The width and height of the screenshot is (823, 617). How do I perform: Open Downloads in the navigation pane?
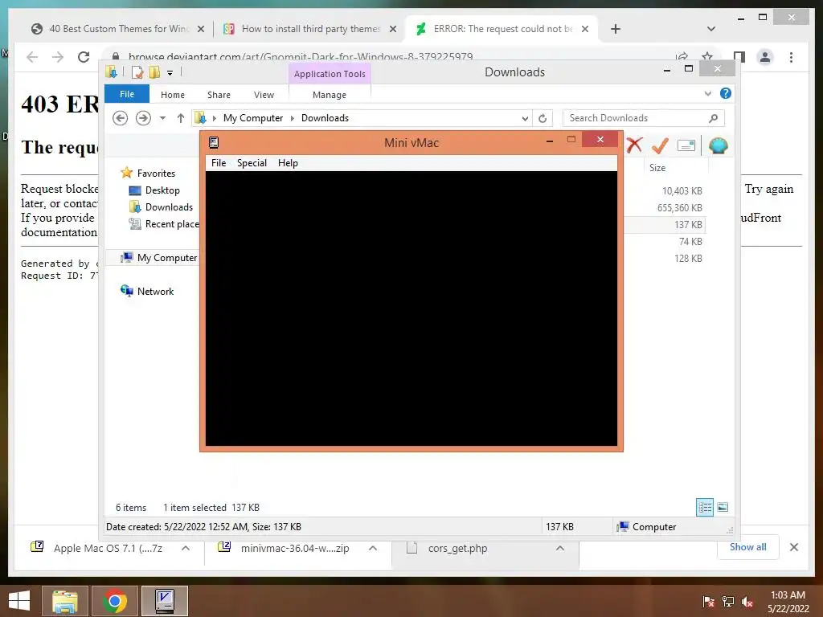[x=169, y=207]
